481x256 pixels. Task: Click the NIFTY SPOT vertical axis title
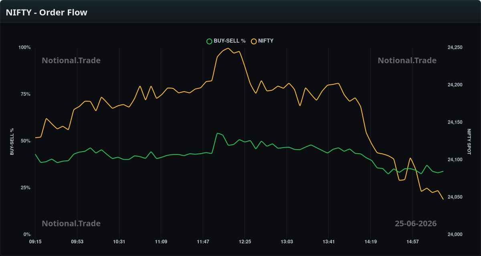(x=469, y=141)
